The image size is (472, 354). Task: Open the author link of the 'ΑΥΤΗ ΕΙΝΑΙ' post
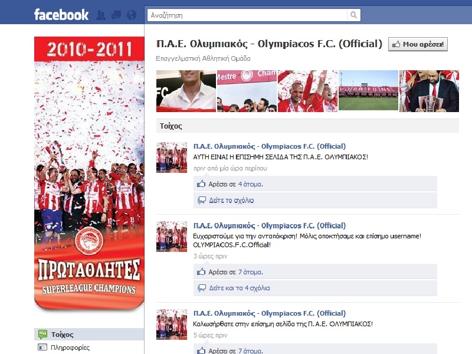click(270, 146)
